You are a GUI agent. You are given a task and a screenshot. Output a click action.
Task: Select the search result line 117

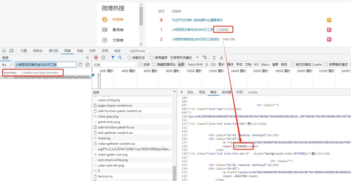(x=46, y=77)
